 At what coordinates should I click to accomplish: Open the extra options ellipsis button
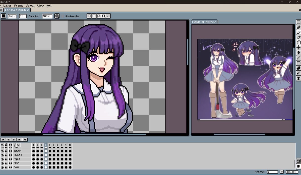pos(108,16)
